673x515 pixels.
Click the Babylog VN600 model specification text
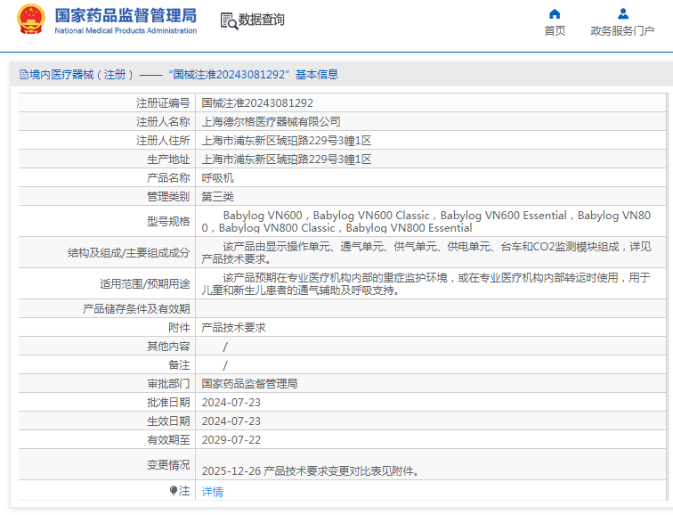(264, 216)
